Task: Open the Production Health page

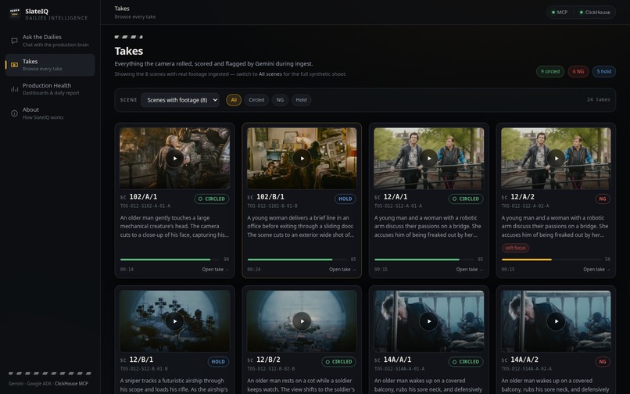Action: 50,89
